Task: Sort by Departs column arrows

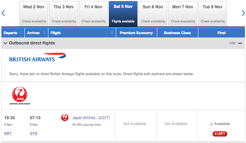Action: 21,33
